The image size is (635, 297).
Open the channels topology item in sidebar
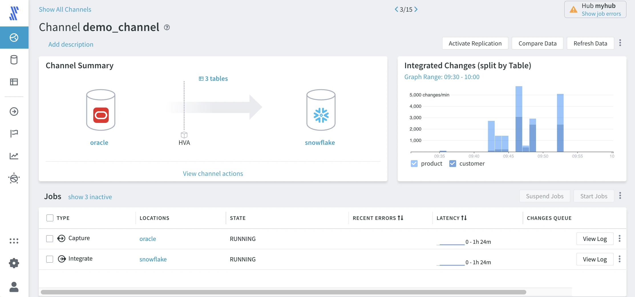14,38
